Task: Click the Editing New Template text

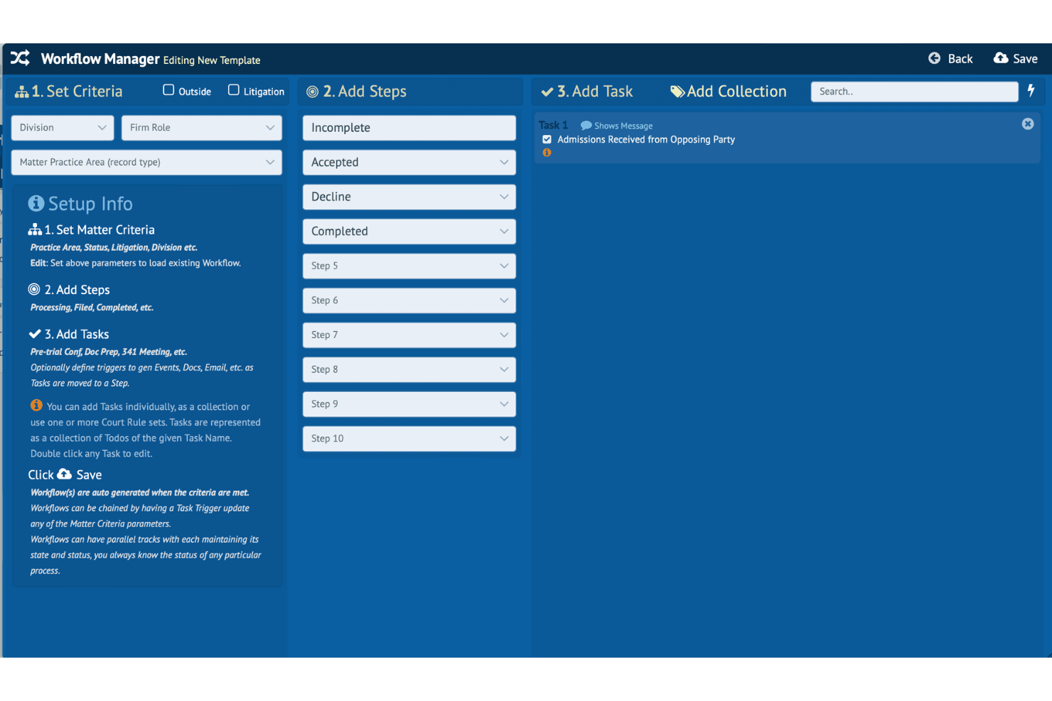Action: [x=212, y=60]
